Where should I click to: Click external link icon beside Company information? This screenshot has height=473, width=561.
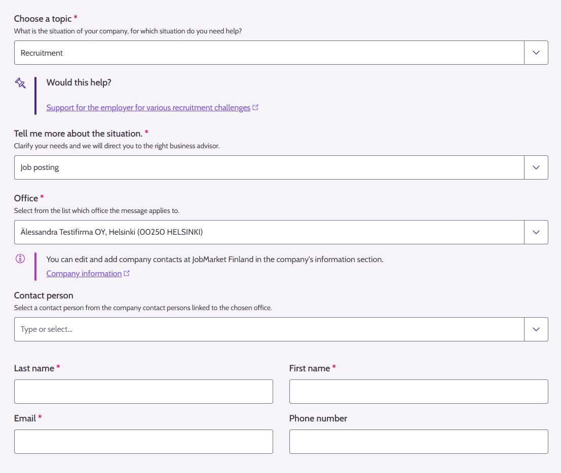[x=126, y=273]
